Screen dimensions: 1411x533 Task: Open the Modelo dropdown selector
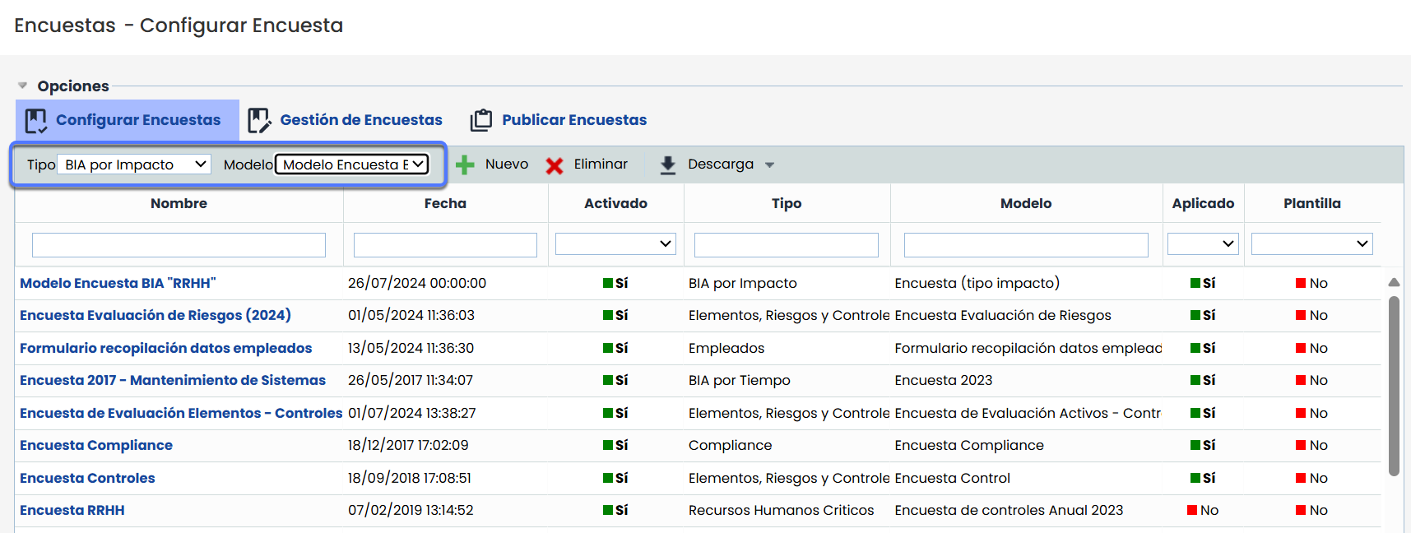[352, 165]
